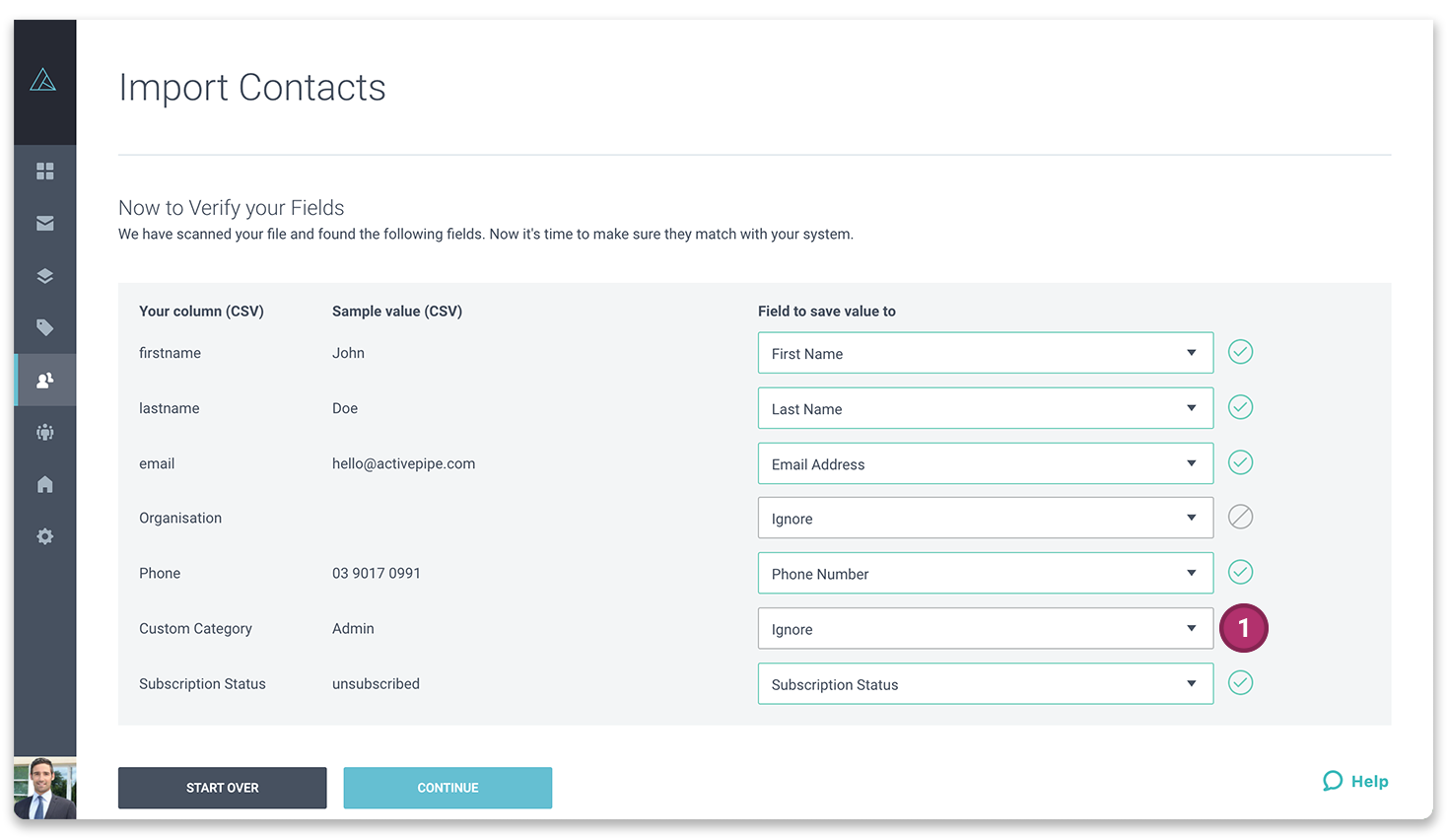Click the checkmark status for lastname row
Viewport: 1448px width, 840px height.
point(1241,407)
